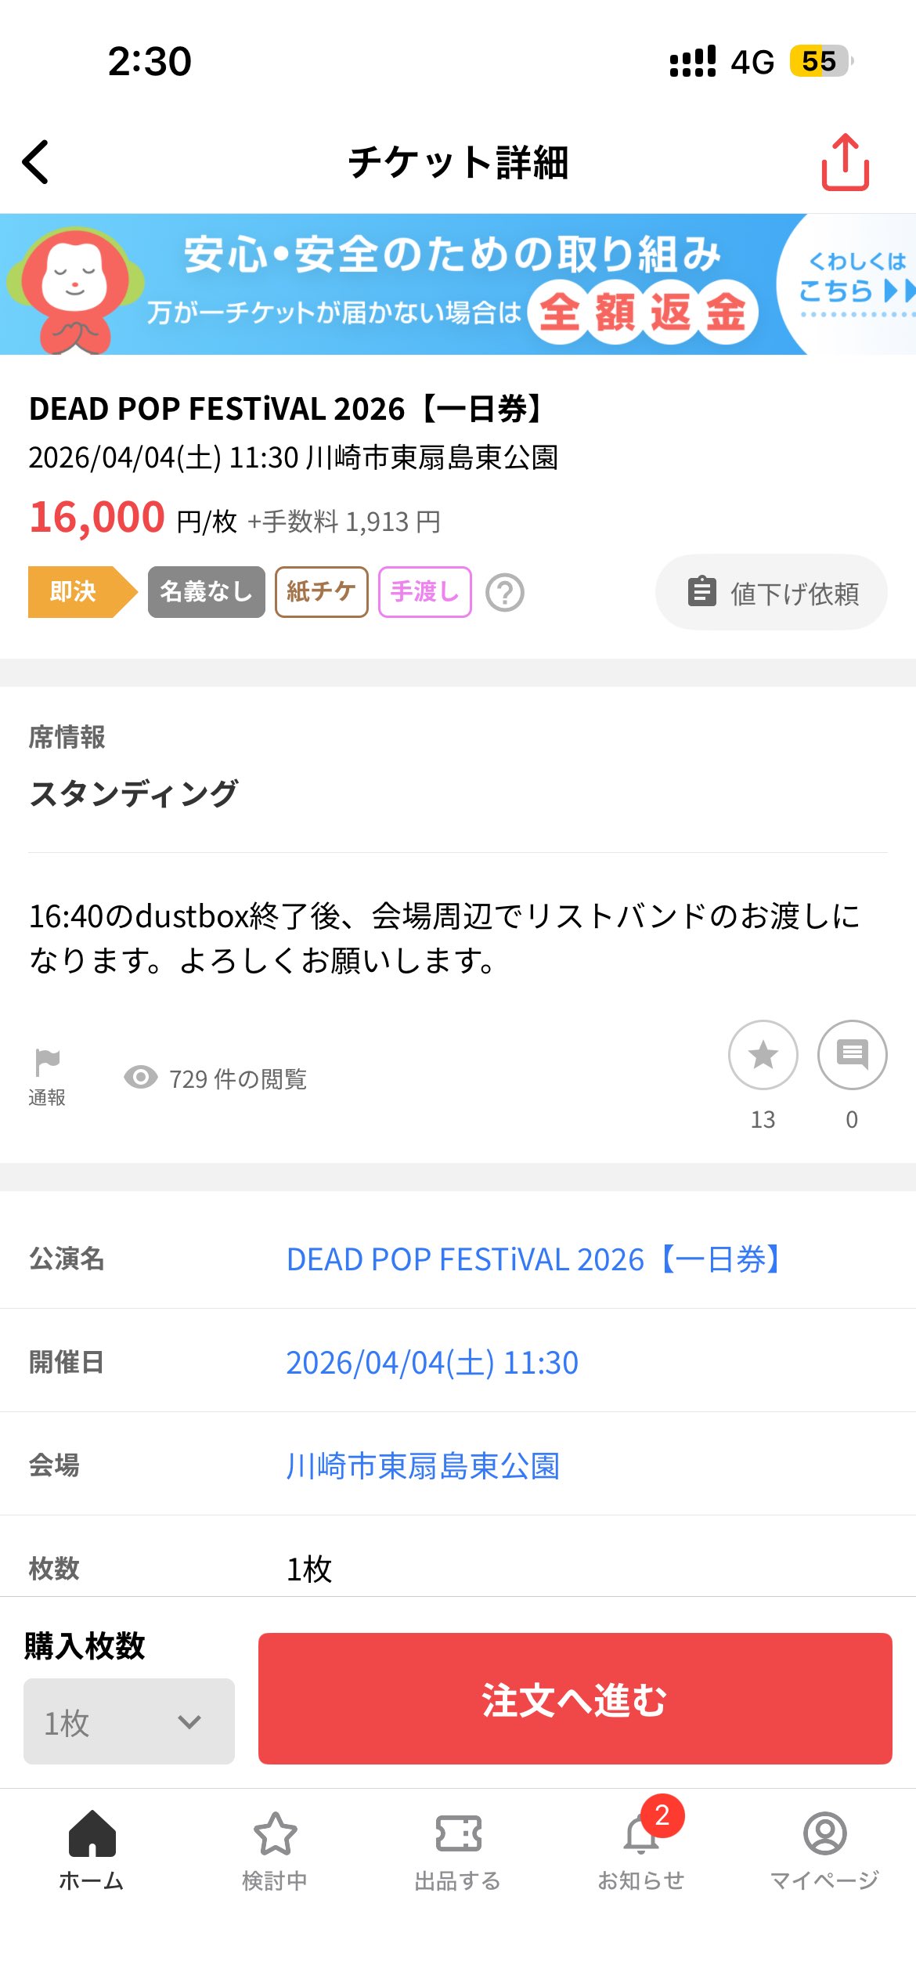Tap the 川崎市東扇島東公園 venue link

click(x=423, y=1466)
